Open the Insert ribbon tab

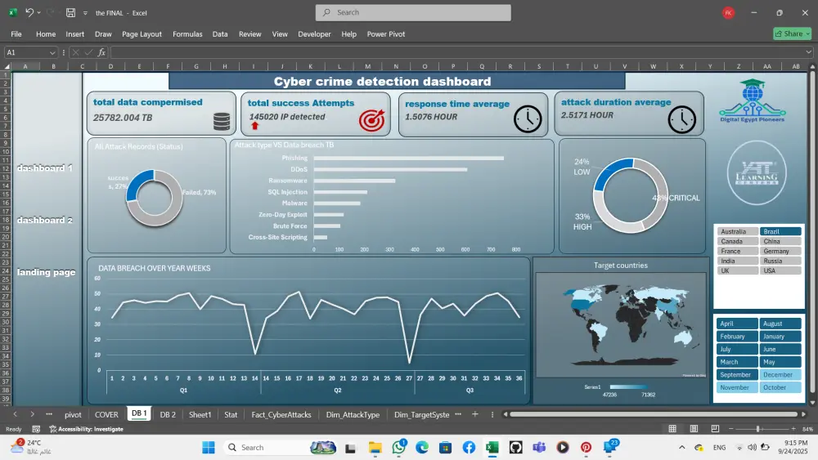(74, 33)
